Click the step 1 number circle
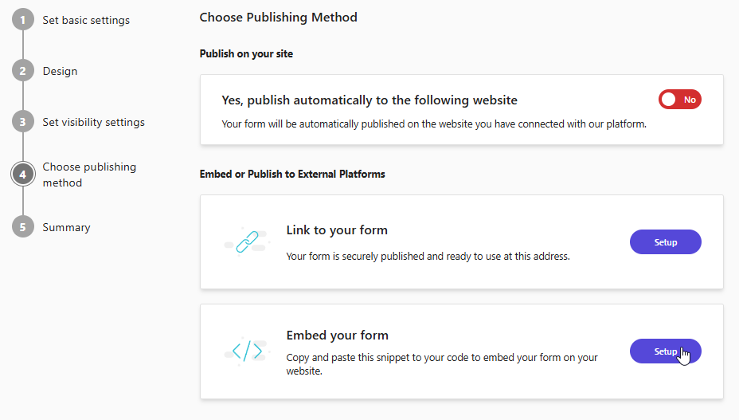The width and height of the screenshot is (739, 420). (23, 20)
